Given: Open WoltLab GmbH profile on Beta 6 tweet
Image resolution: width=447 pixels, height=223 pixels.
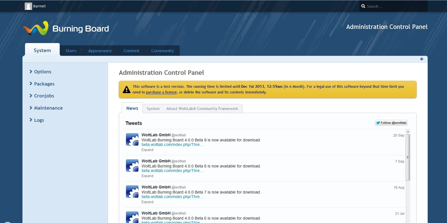Looking at the screenshot, I should (156, 213).
